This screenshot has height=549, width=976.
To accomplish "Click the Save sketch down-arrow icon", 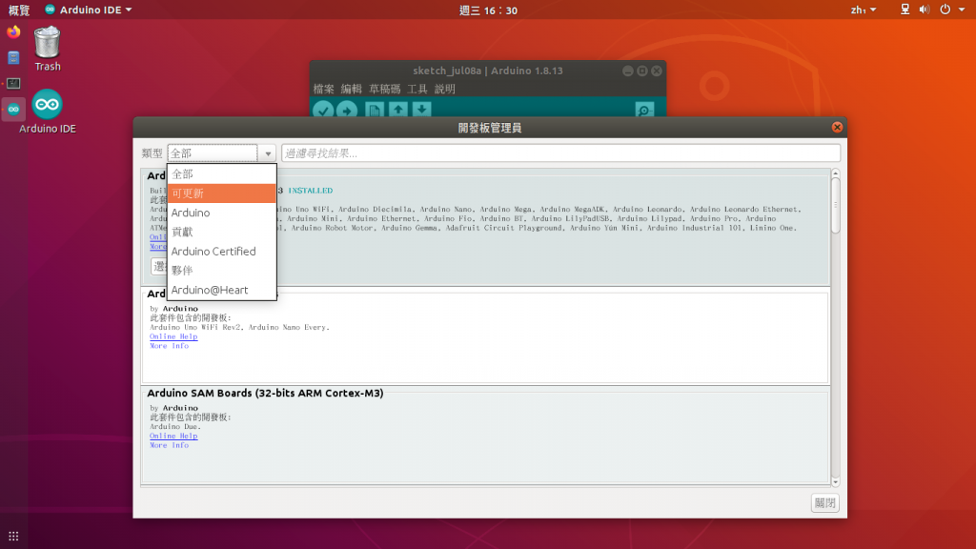I will (x=421, y=111).
